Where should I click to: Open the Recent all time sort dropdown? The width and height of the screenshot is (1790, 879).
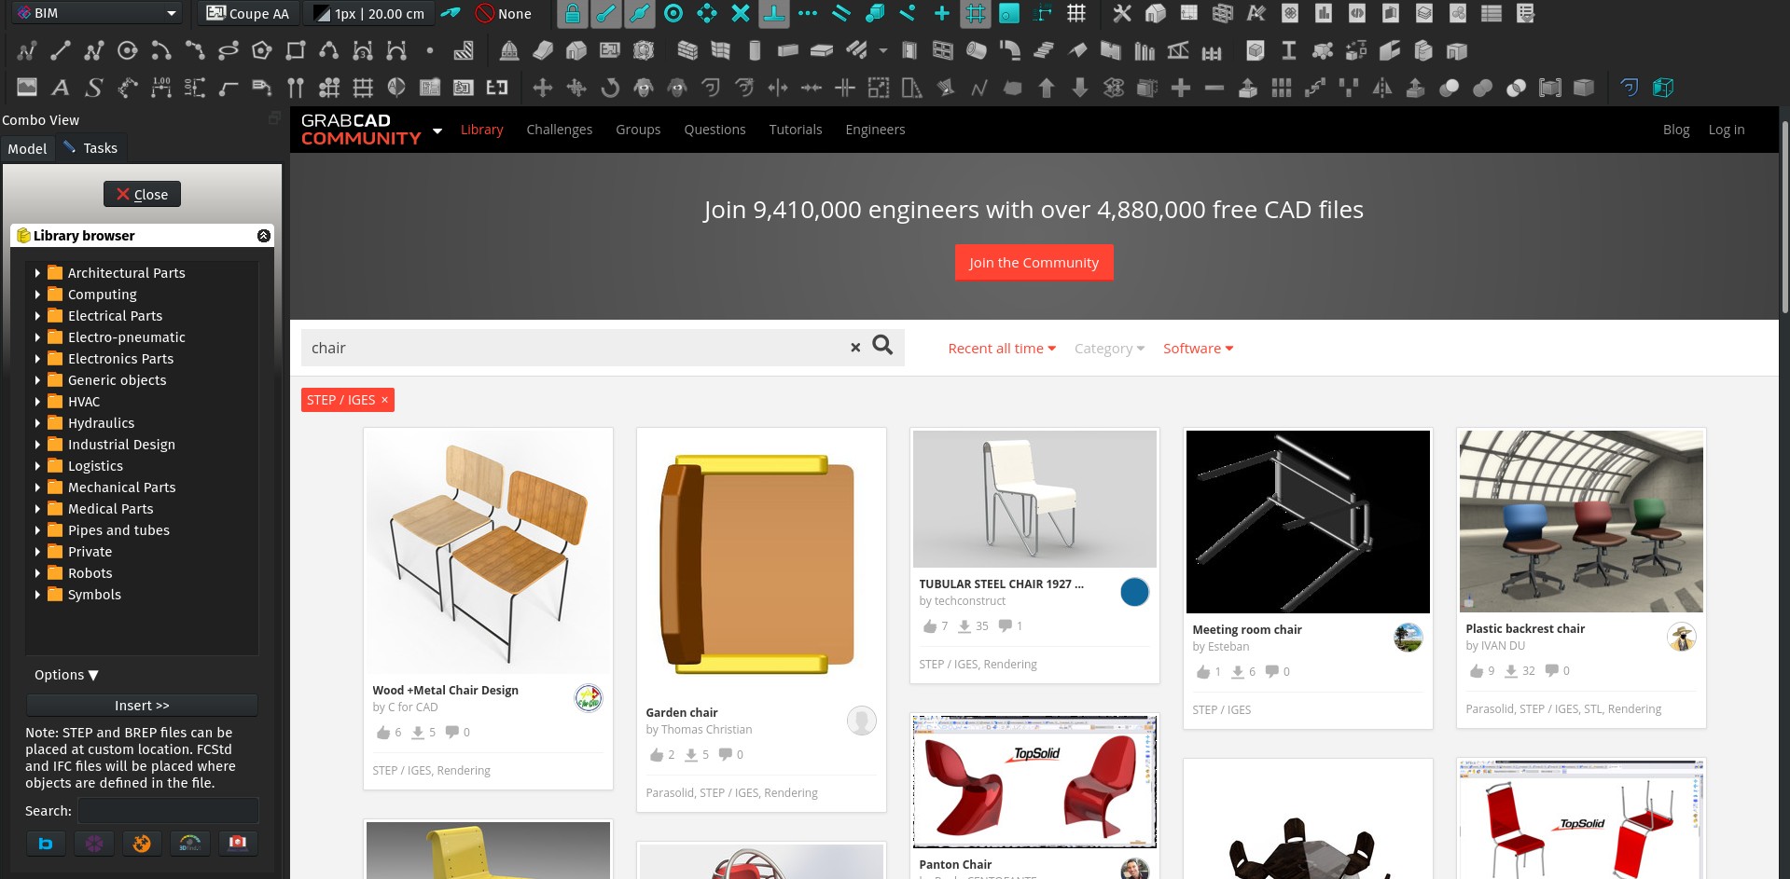[1001, 348]
